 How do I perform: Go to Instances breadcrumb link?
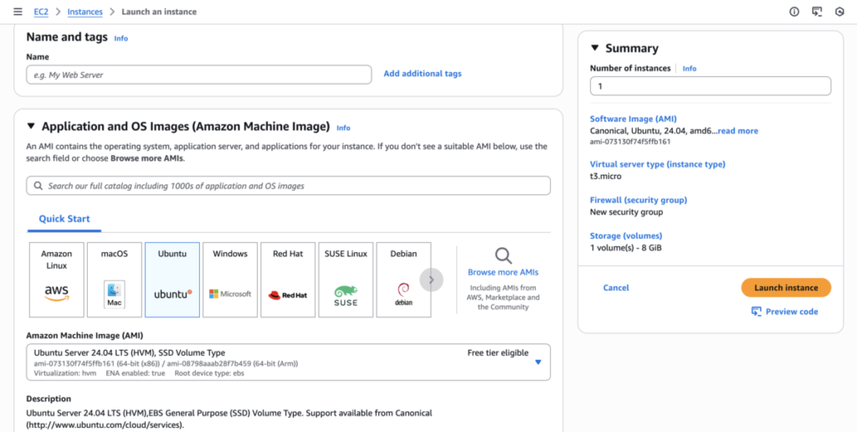[x=85, y=12]
